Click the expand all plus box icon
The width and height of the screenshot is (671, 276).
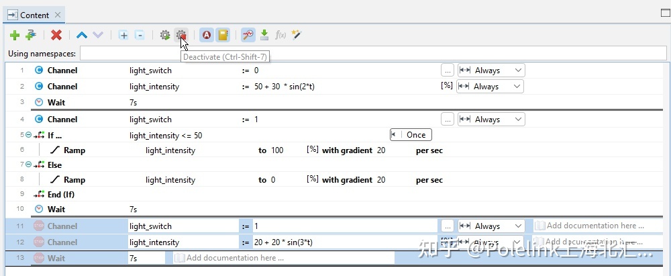[x=123, y=35]
